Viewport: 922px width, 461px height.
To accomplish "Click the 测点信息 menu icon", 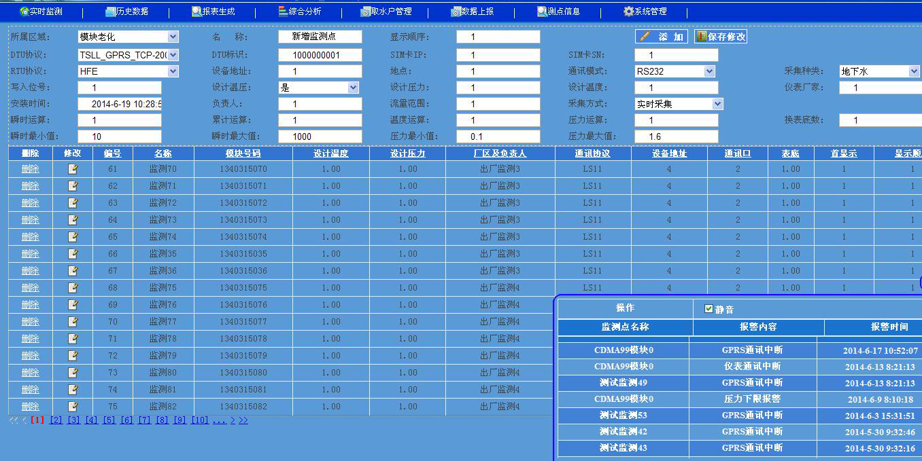I will click(x=542, y=12).
